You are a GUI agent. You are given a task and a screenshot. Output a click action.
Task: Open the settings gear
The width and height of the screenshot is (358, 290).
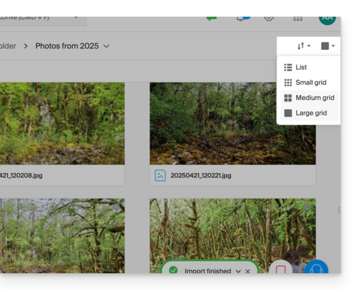click(x=269, y=19)
